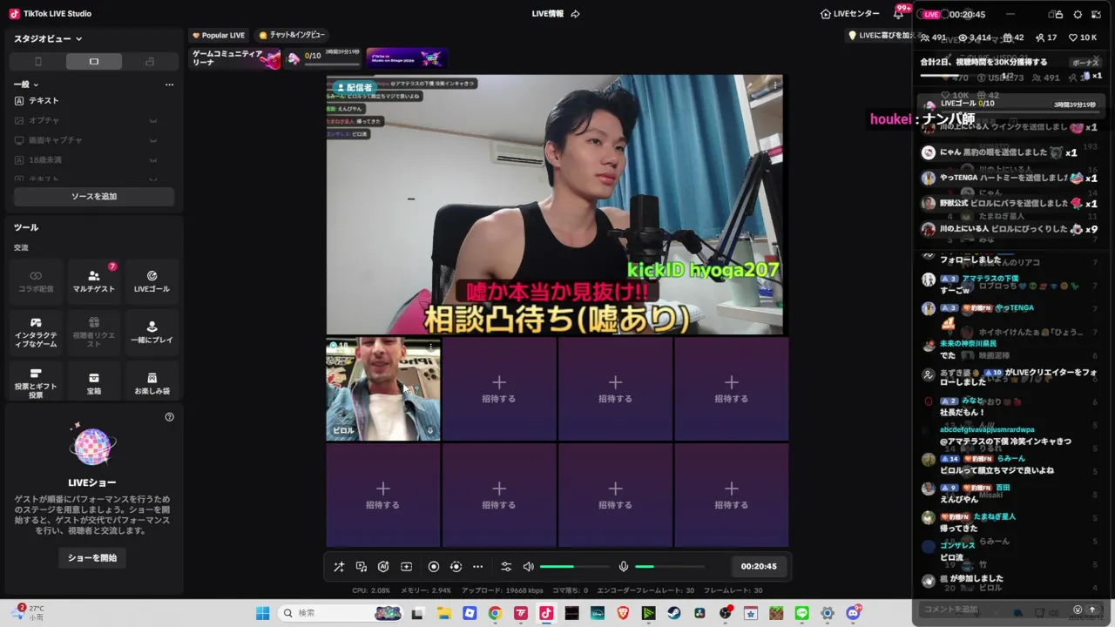The height and width of the screenshot is (627, 1115).
Task: Open マルチゲスト multi-guest tool
Action: 94,281
